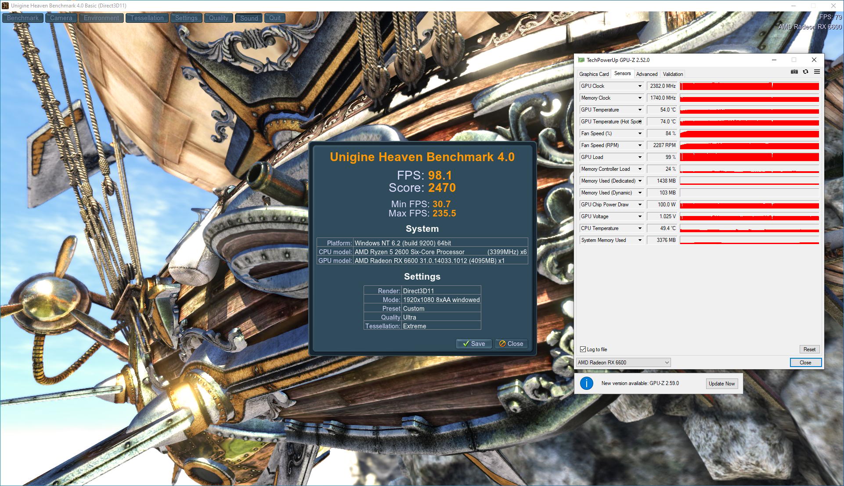Click the 1920x1080 8xAA windowed mode text

pos(441,300)
